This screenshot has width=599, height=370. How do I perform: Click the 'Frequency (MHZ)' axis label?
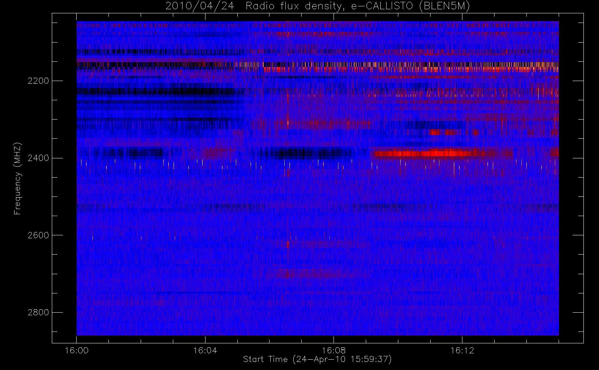pos(17,178)
